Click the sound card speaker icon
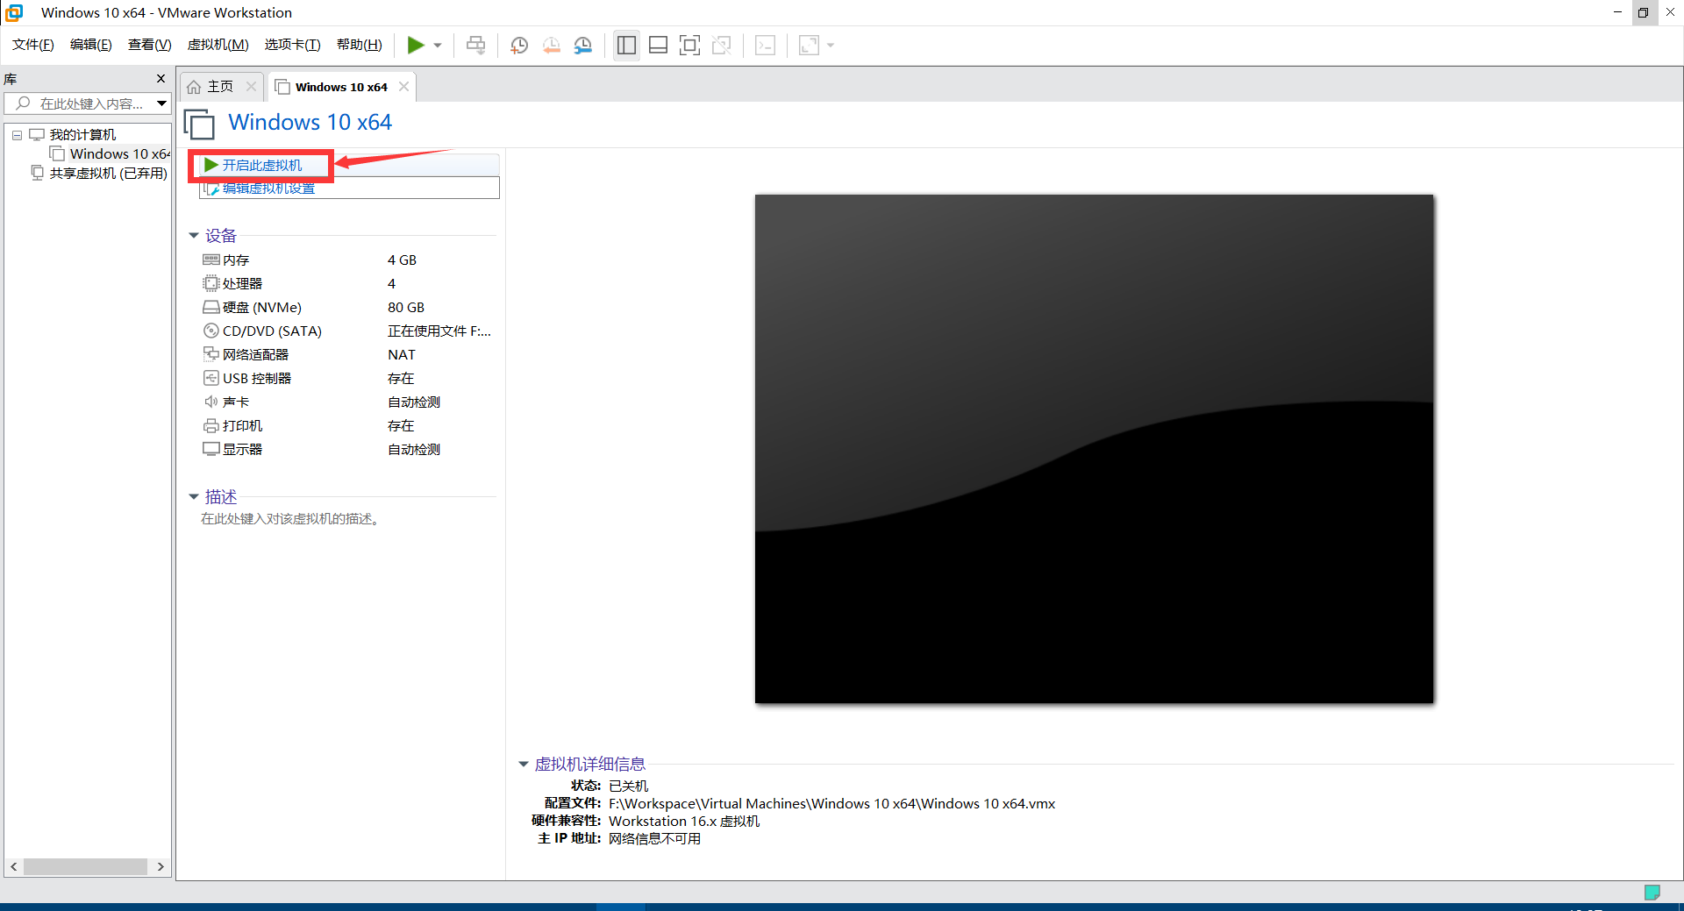 210,402
